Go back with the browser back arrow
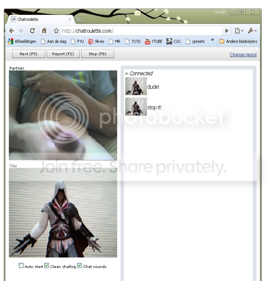This screenshot has height=281, width=270. [x=11, y=31]
